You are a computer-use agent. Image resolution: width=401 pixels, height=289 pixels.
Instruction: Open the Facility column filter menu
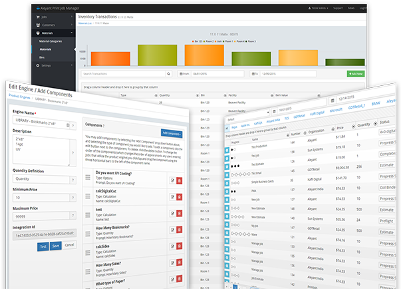pos(272,95)
